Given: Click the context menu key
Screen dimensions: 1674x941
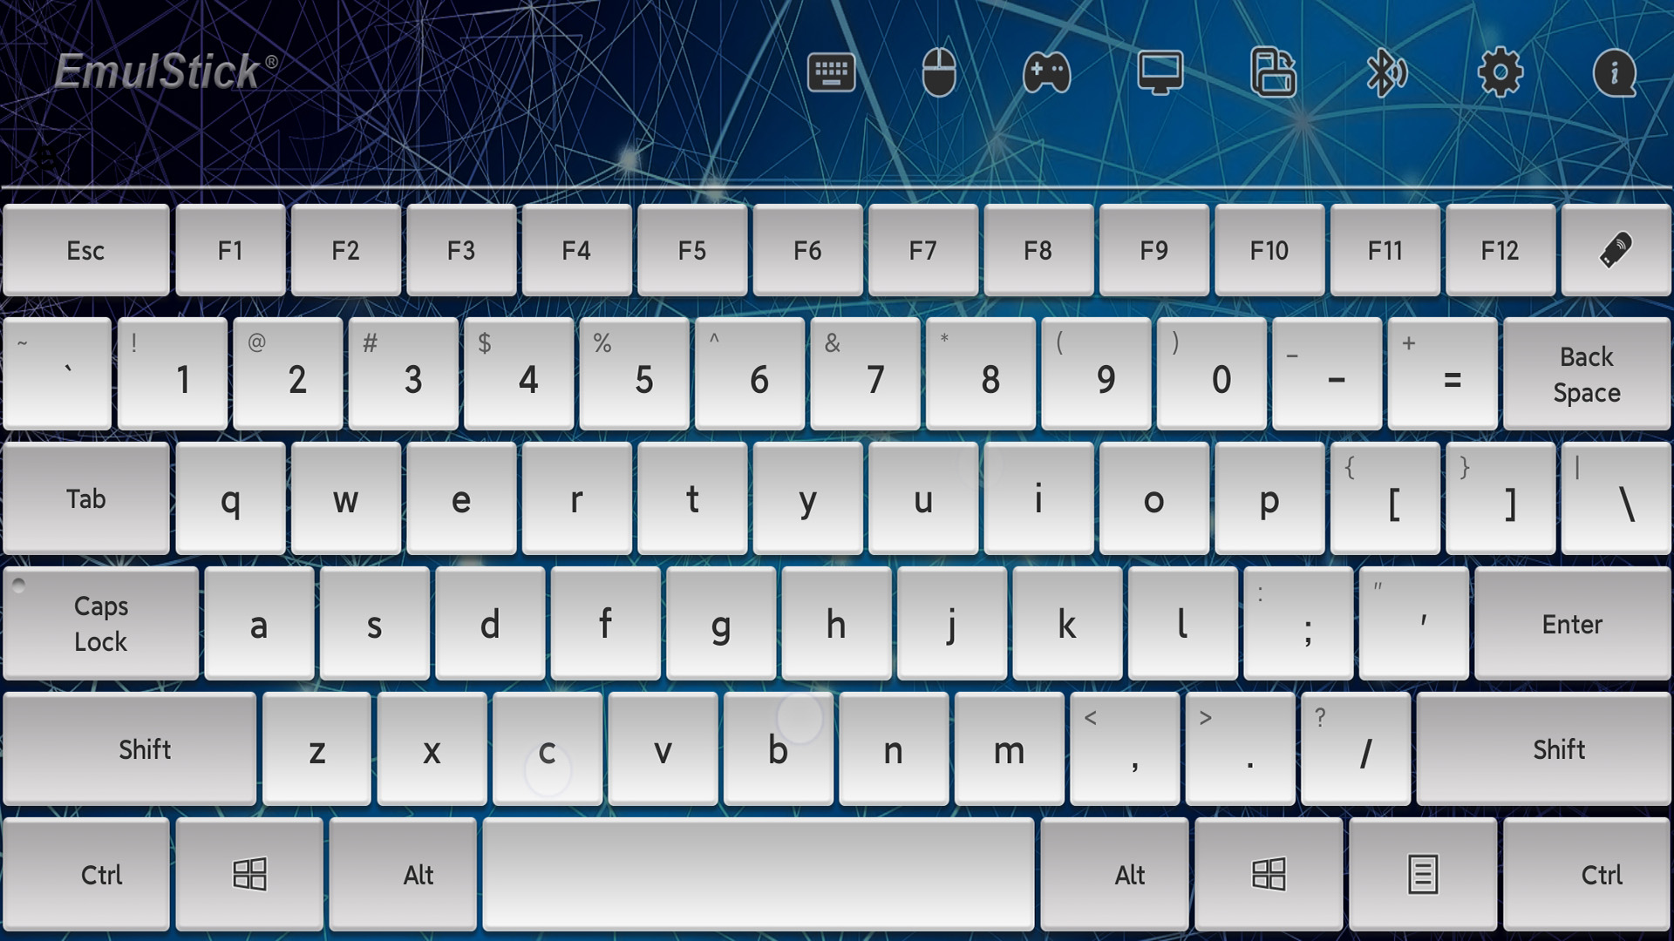Looking at the screenshot, I should pos(1424,873).
